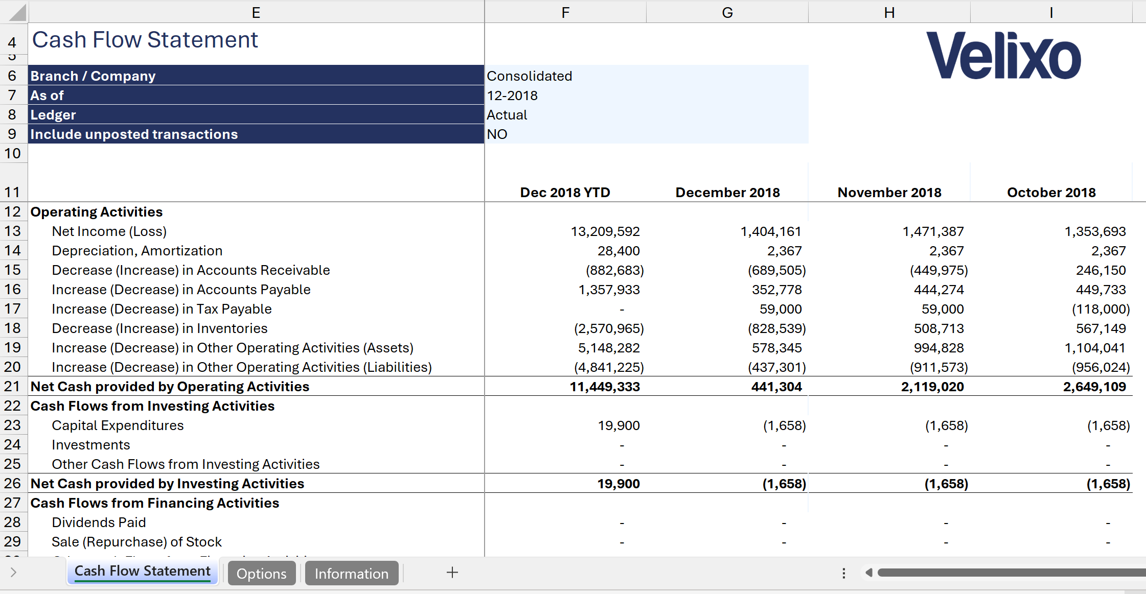
Task: Open the Cash Flow Statement sheet tab
Action: tap(143, 572)
